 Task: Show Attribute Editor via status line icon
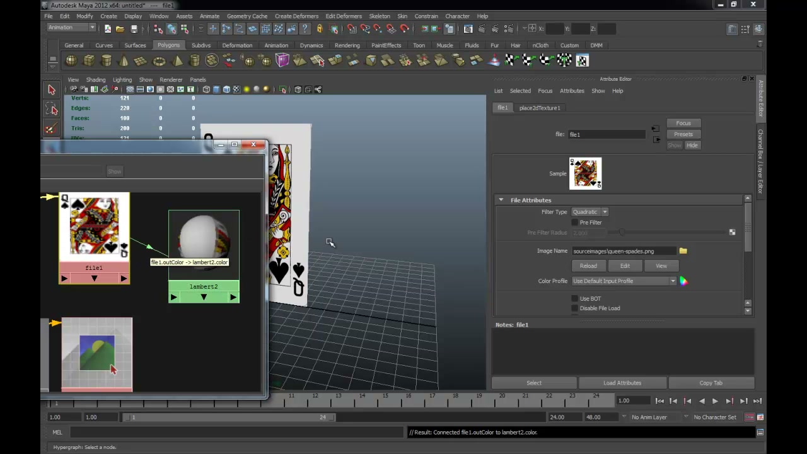coord(732,29)
